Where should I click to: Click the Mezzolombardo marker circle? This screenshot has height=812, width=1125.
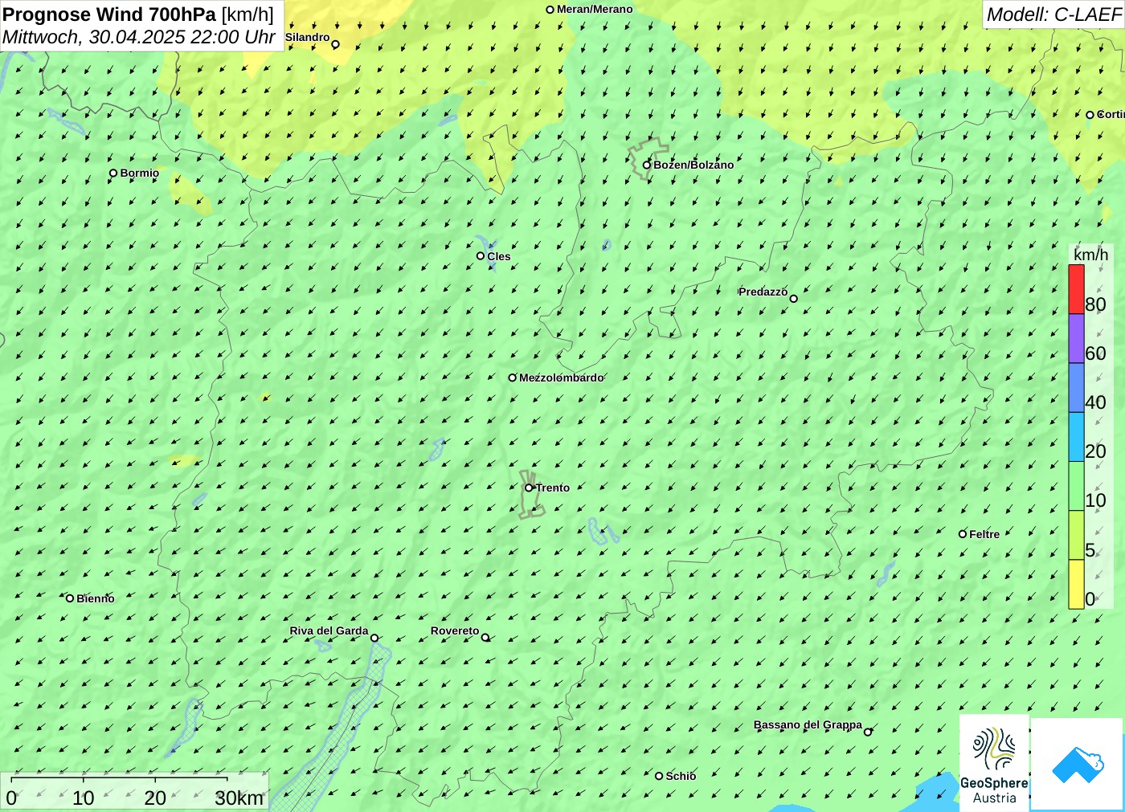coord(513,377)
